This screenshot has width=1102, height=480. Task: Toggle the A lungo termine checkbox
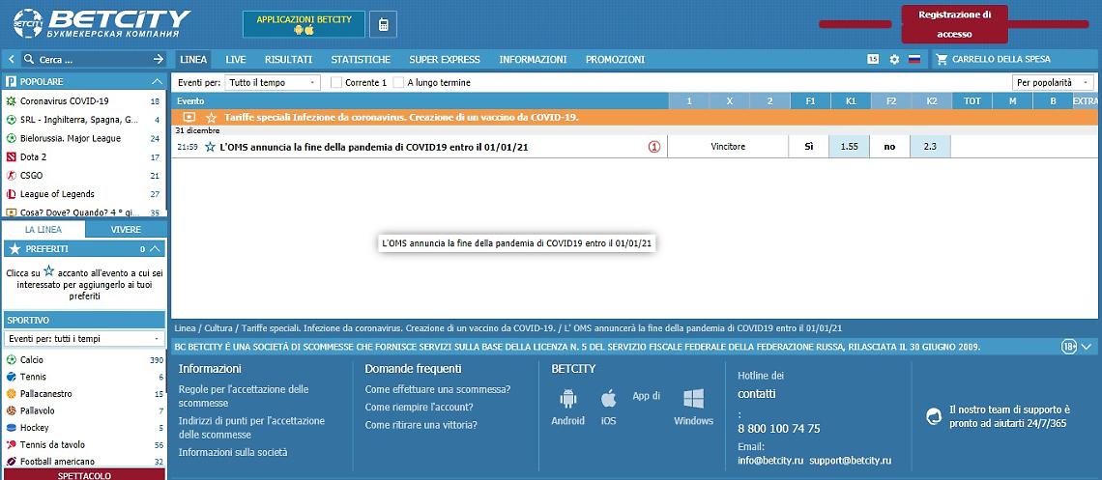[x=398, y=82]
